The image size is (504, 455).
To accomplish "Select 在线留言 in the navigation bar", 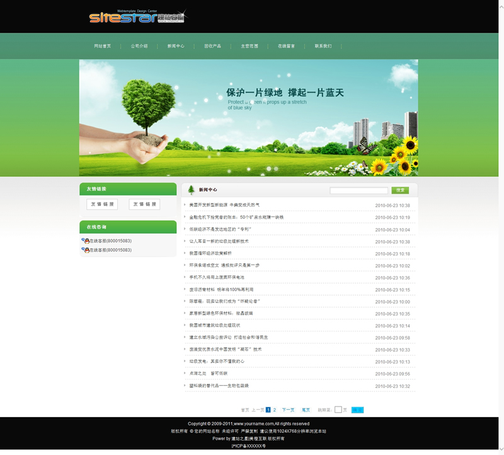I will [x=286, y=46].
